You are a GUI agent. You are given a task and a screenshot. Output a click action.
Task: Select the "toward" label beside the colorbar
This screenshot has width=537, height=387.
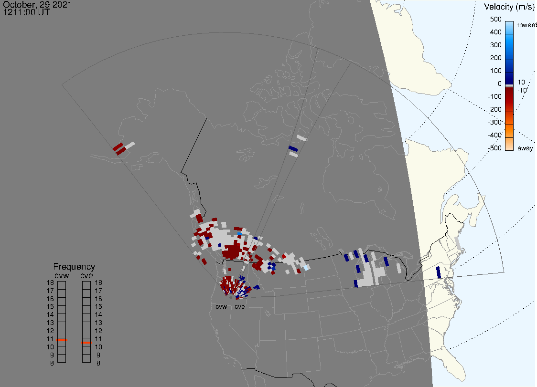(526, 25)
